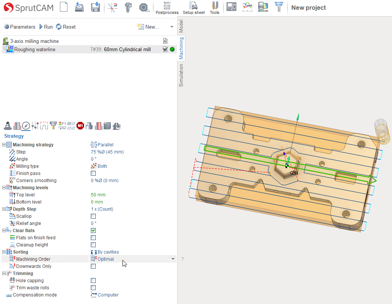392x304 pixels.
Task: Click the New... operation button
Action: [x=148, y=27]
